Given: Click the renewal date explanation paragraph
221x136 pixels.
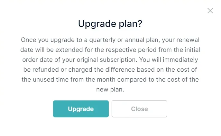Looking at the screenshot, I should pyautogui.click(x=110, y=65).
